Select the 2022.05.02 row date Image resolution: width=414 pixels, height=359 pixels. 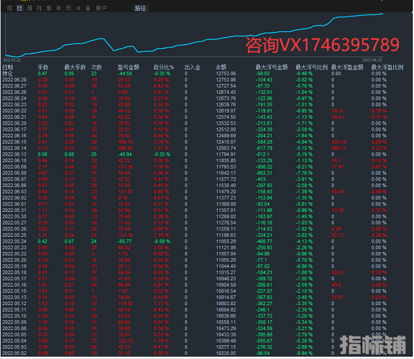point(14,353)
